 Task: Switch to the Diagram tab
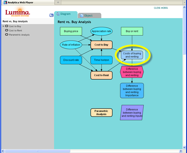[66, 14]
